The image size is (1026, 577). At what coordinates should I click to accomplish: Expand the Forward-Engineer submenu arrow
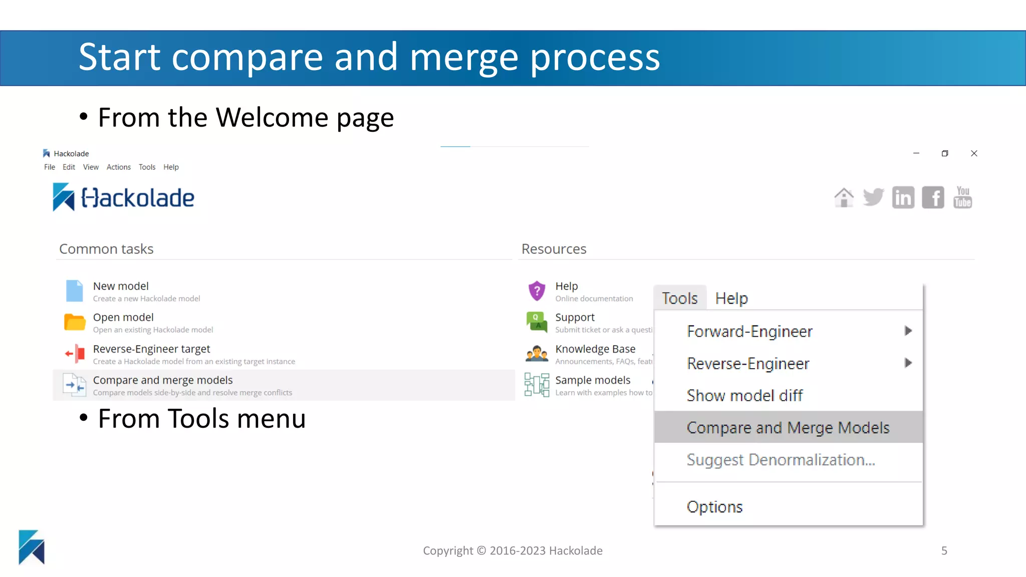coord(908,331)
